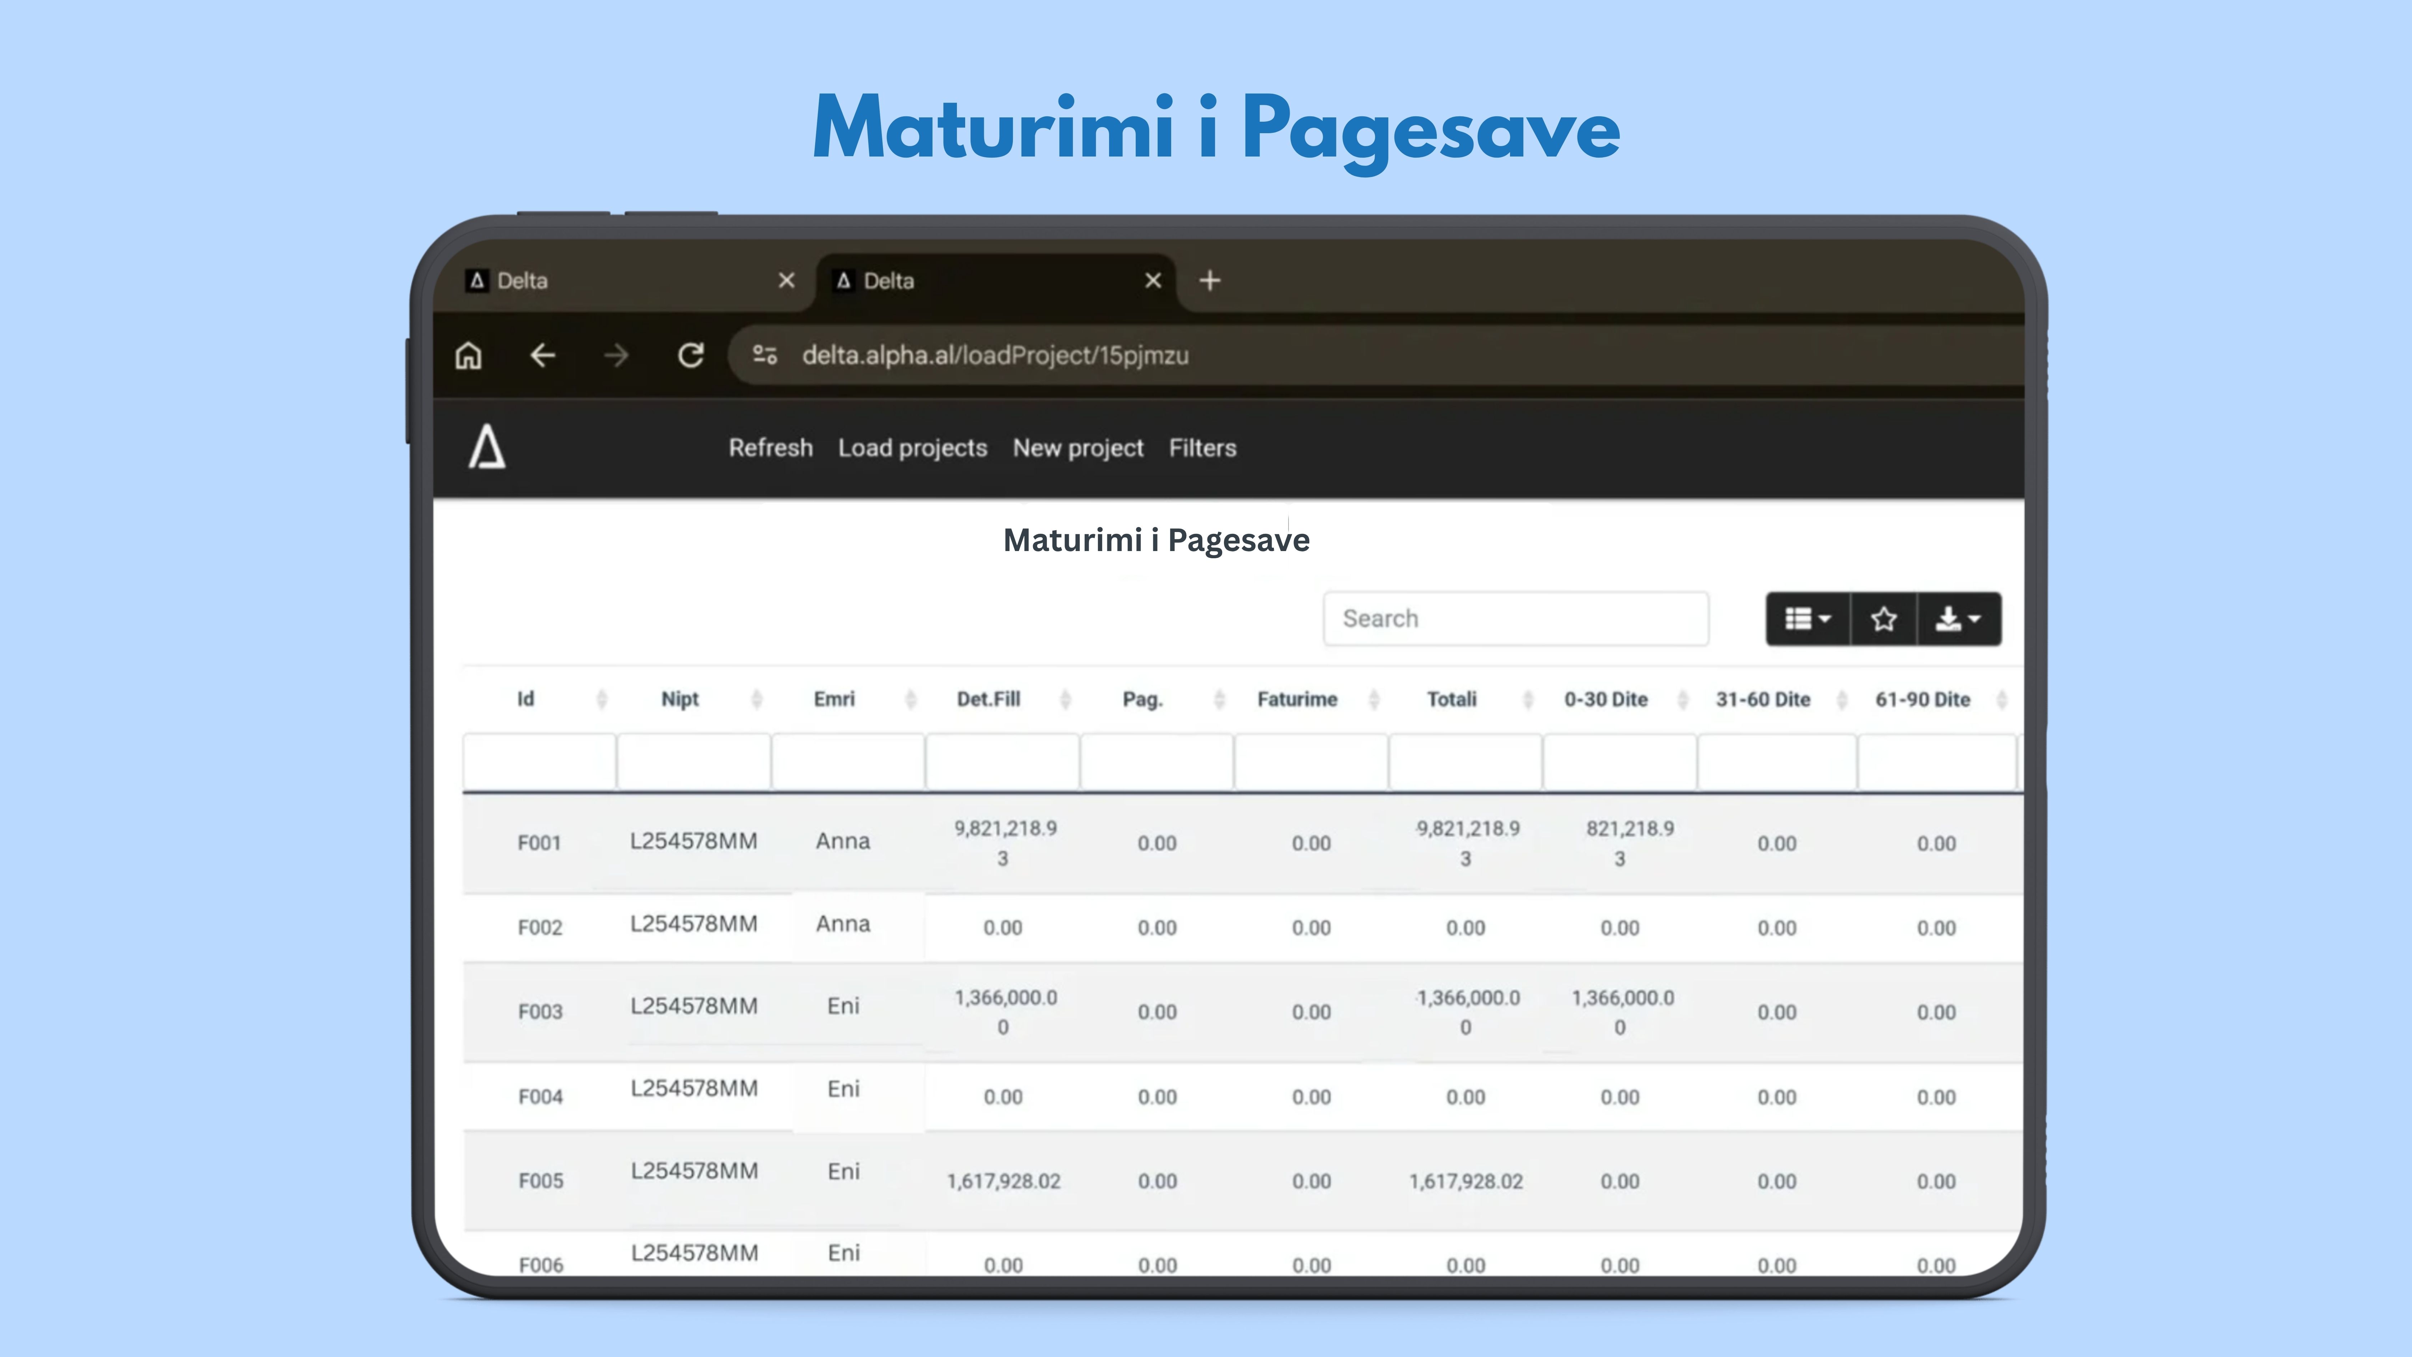The image size is (2412, 1357).
Task: Click the Emri column filter box
Action: coord(848,761)
